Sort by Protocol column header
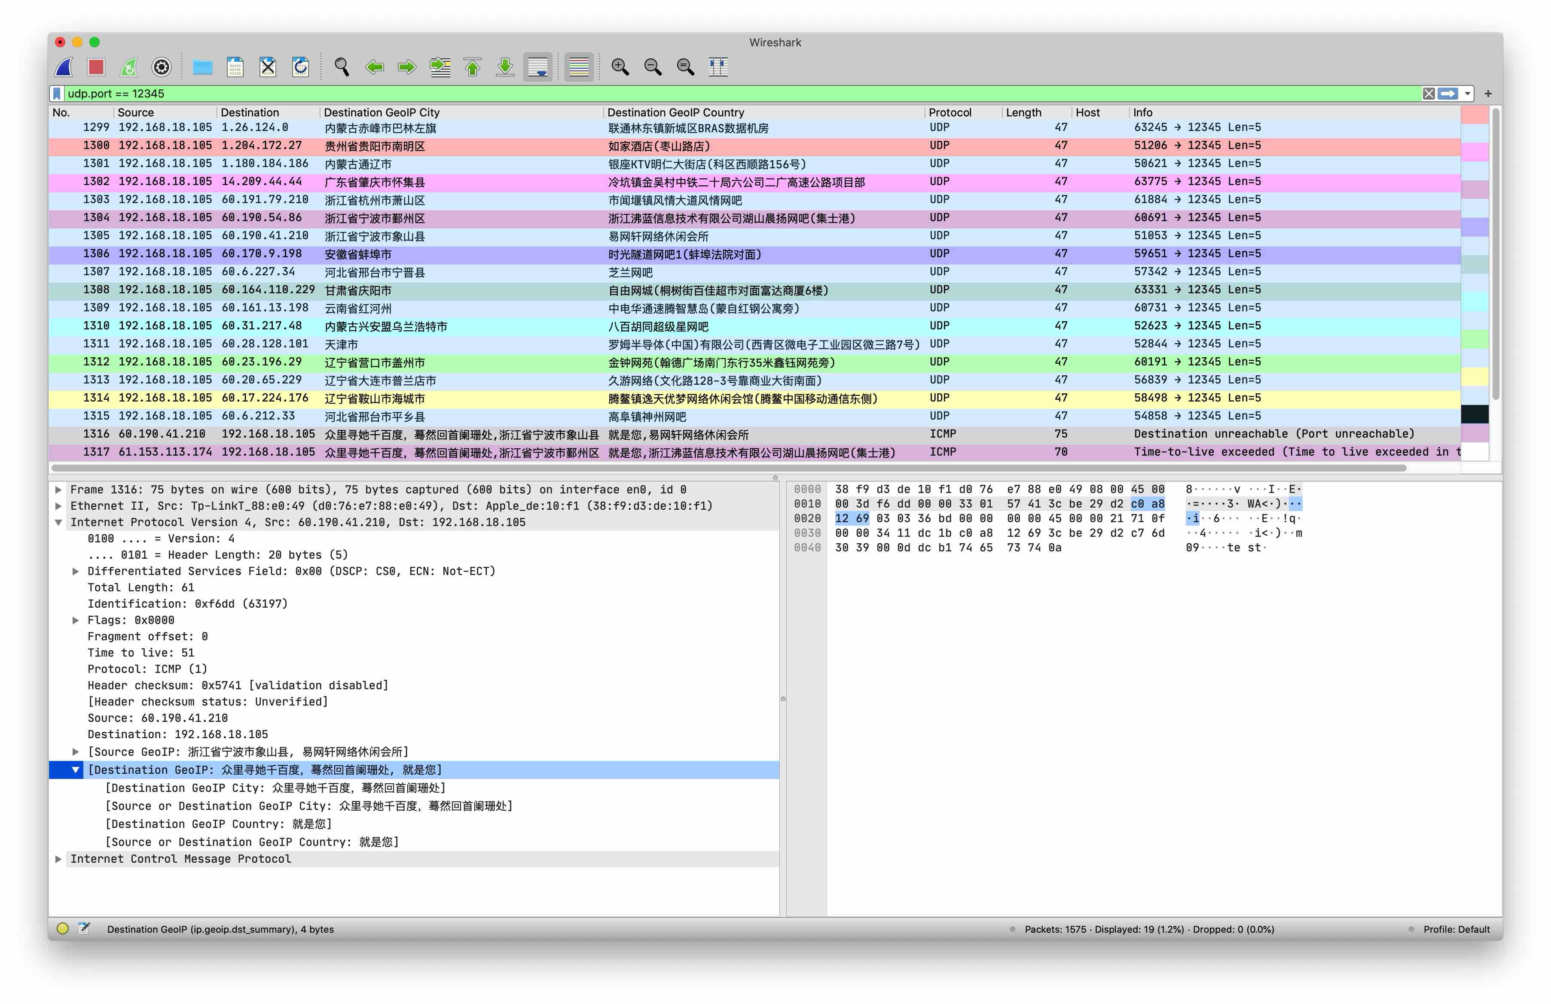 click(x=950, y=113)
